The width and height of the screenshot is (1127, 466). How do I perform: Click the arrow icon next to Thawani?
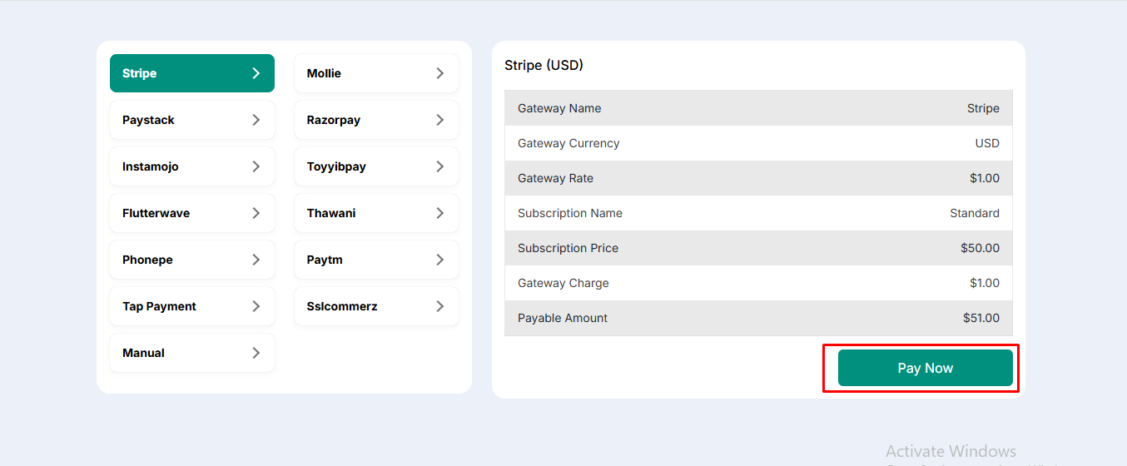(440, 213)
